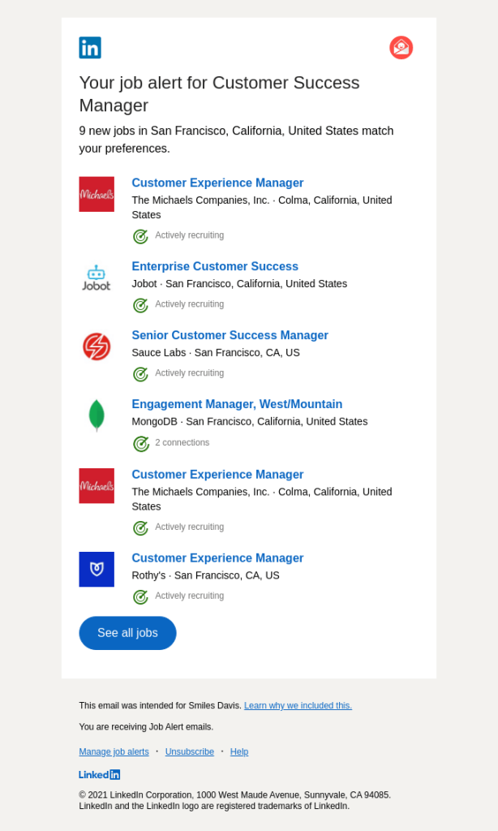Open the Rothy's company logo
Image resolution: width=498 pixels, height=831 pixels.
point(97,569)
